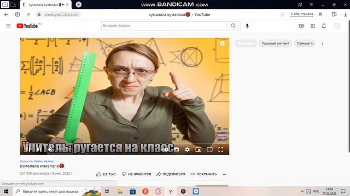This screenshot has height=196, width=350.
Task: Show more filter chips with right arrow
Action: click(322, 44)
